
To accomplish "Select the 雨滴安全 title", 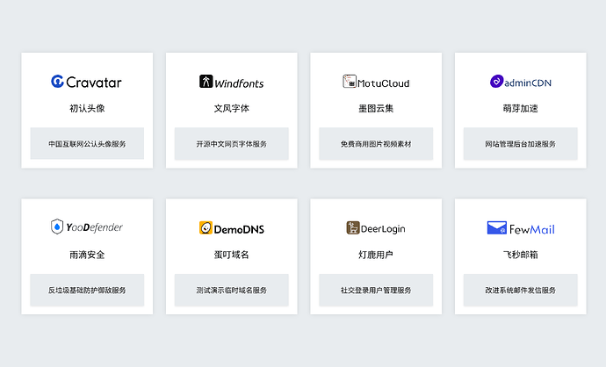I will point(87,255).
